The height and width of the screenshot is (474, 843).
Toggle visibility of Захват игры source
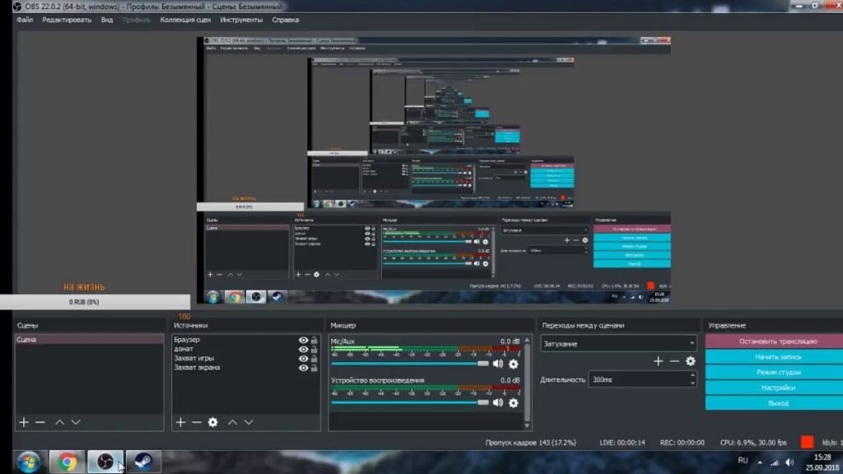point(303,359)
